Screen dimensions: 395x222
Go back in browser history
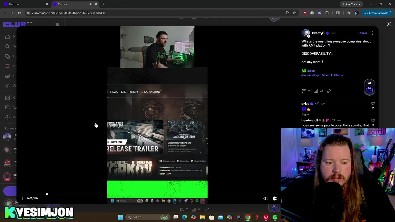(x=4, y=13)
